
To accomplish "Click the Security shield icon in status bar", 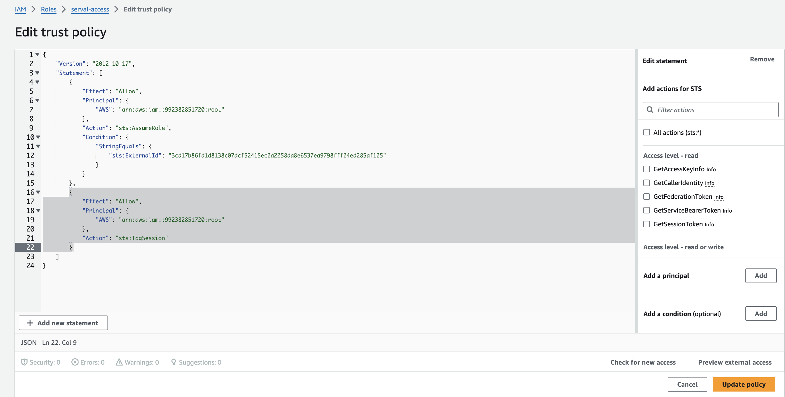I will [25, 362].
